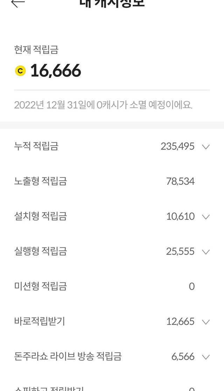Click the yellow cash coin icon

click(20, 71)
